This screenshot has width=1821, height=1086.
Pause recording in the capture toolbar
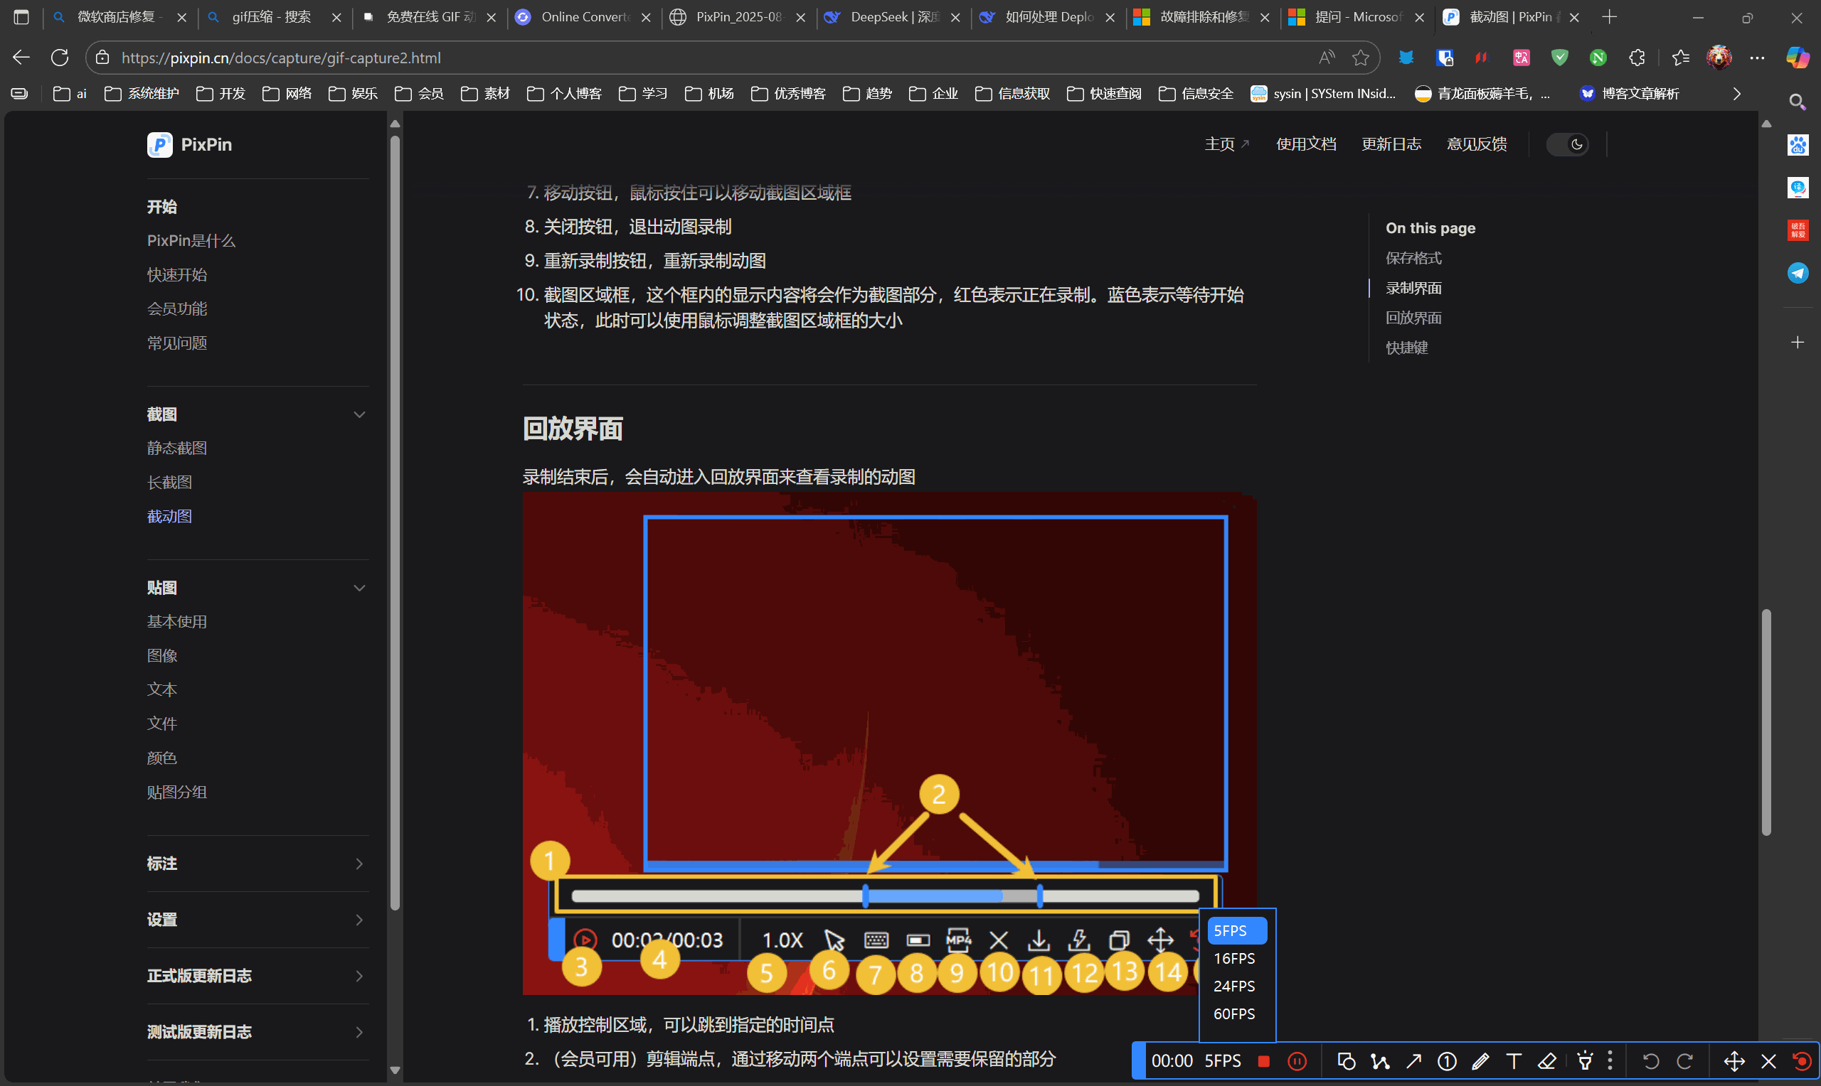pyautogui.click(x=1297, y=1061)
